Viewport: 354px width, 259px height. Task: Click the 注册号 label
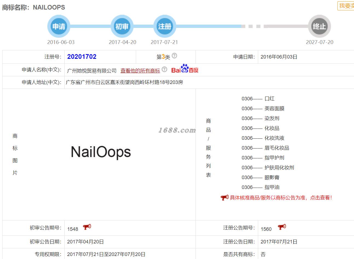pyautogui.click(x=53, y=57)
